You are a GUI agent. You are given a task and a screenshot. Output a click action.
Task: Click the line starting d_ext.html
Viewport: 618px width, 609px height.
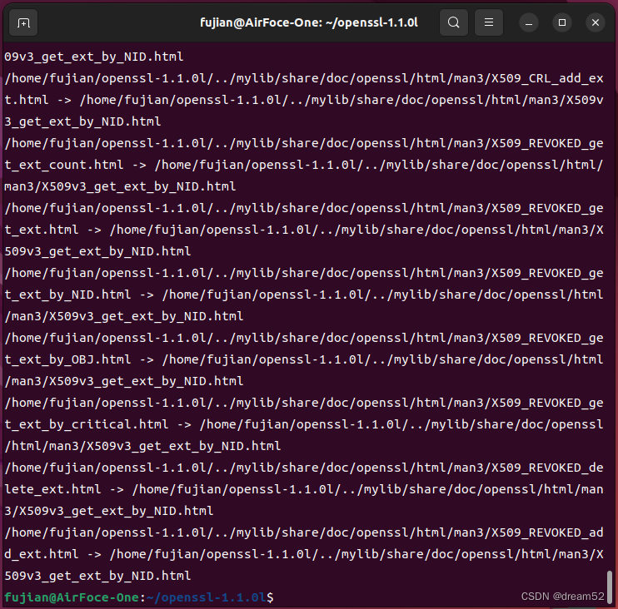(304, 555)
